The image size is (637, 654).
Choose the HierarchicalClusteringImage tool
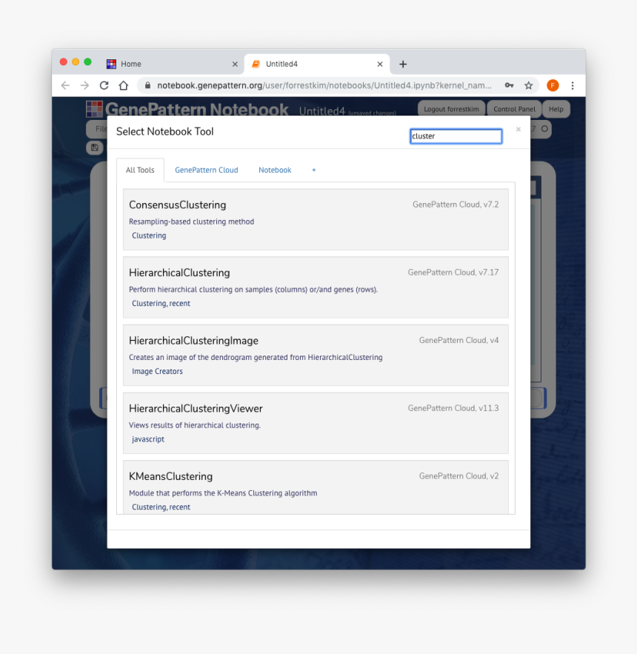(316, 356)
